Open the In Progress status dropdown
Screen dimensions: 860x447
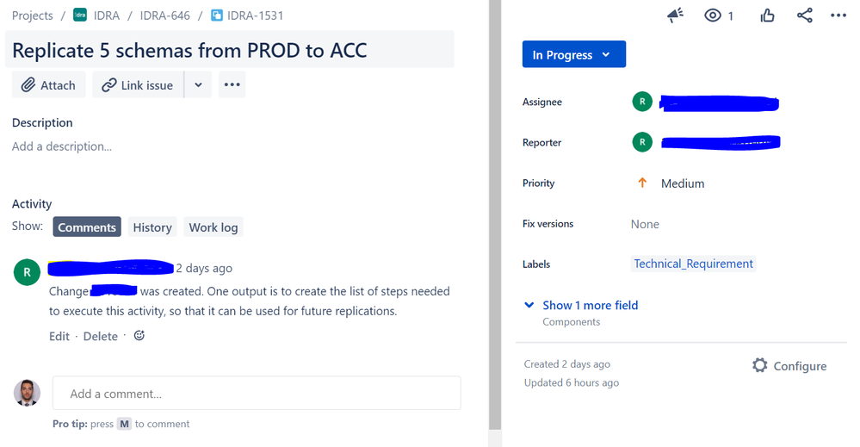[573, 54]
